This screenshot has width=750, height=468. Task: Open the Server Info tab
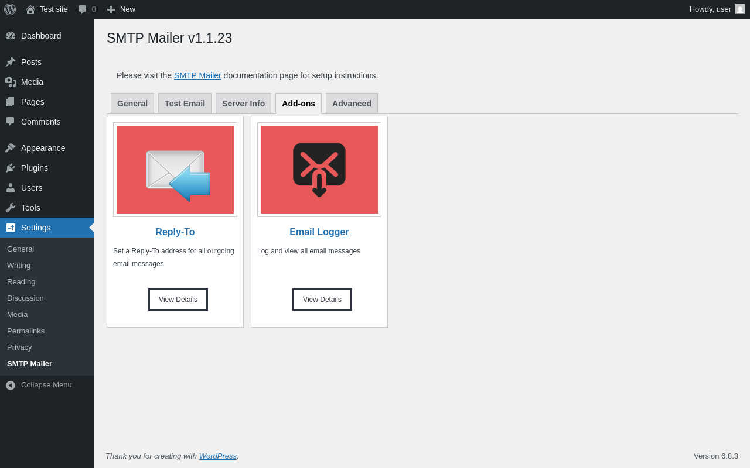tap(243, 104)
